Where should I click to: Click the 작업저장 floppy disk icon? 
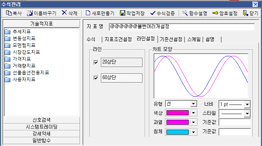123,13
